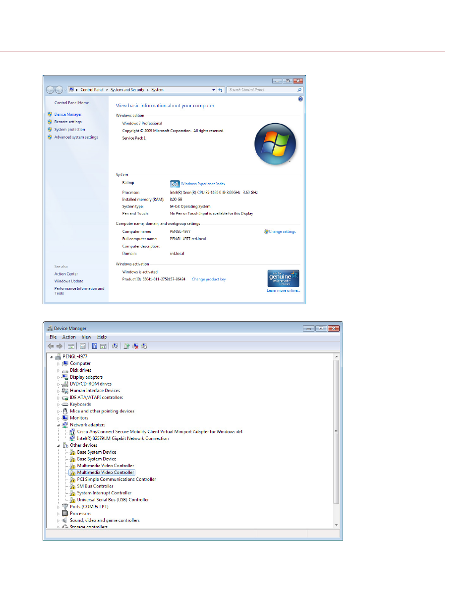Select the Cisco AnyConnect Virtual Miniport Adapter
The height and width of the screenshot is (613, 473).
click(x=160, y=432)
